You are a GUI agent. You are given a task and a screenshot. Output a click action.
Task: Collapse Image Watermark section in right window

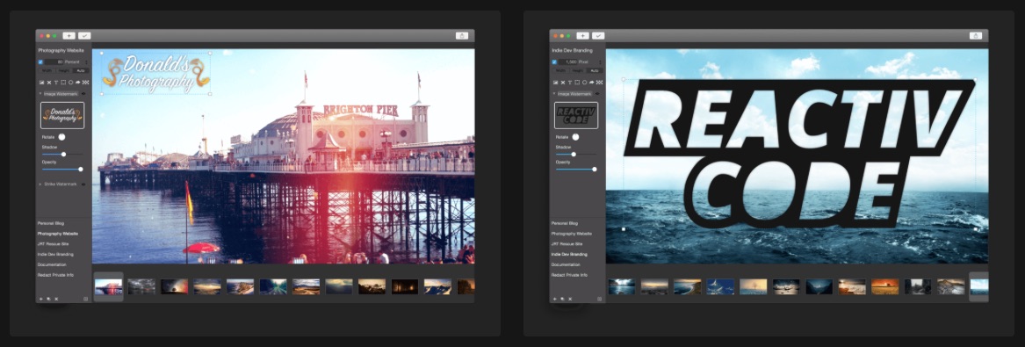pos(553,93)
